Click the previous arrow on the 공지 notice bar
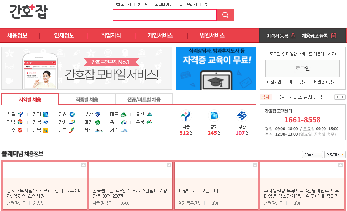Screen dimensions: 347x211 coord(337,97)
